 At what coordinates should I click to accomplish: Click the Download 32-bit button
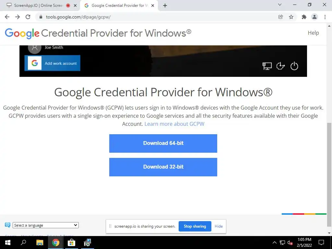pos(163,167)
